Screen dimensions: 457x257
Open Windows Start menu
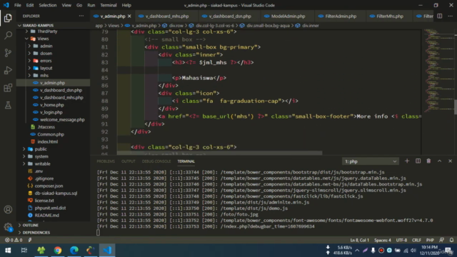(8, 251)
